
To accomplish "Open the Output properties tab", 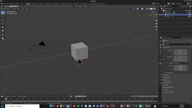I will [160, 47].
